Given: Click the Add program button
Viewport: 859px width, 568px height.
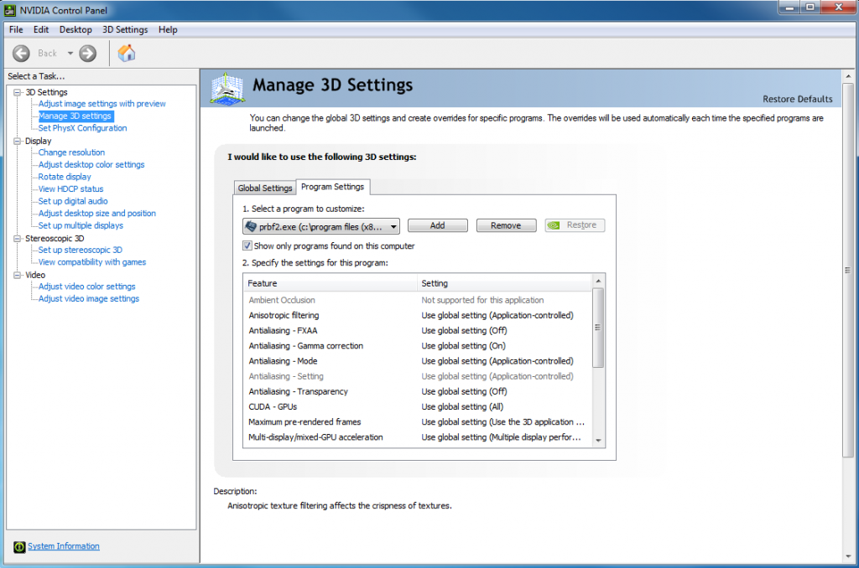Looking at the screenshot, I should (437, 225).
